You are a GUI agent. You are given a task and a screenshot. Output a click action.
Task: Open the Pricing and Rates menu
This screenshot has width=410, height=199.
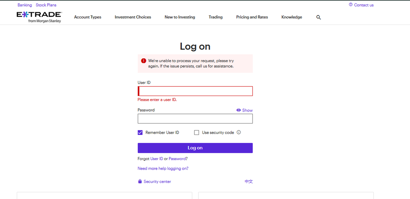[252, 17]
